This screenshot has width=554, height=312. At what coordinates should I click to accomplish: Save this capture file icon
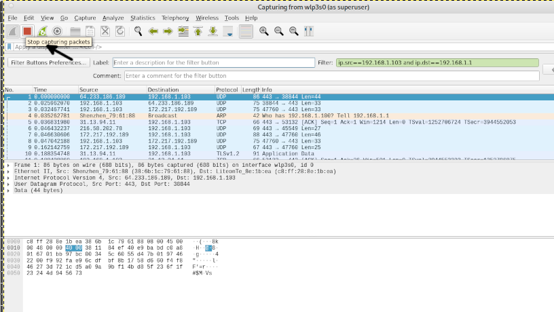90,31
